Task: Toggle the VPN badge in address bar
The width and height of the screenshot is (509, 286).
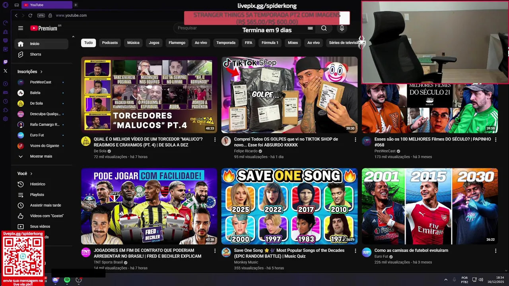Action: tap(41, 15)
